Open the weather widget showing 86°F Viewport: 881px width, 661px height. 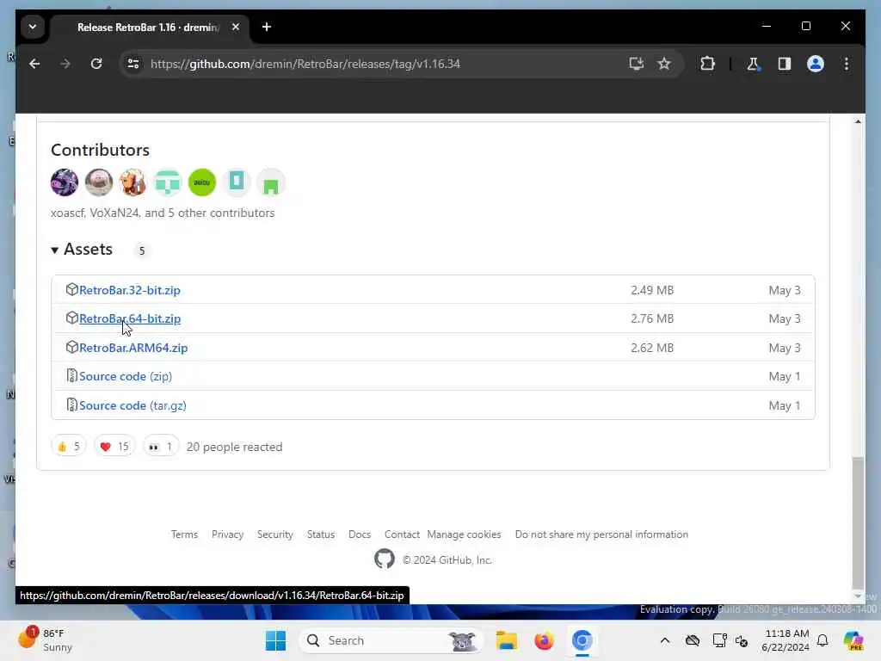coord(45,640)
